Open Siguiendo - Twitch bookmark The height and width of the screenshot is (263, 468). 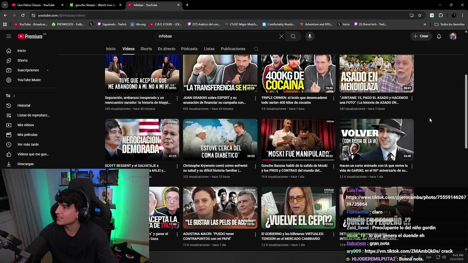[x=111, y=24]
